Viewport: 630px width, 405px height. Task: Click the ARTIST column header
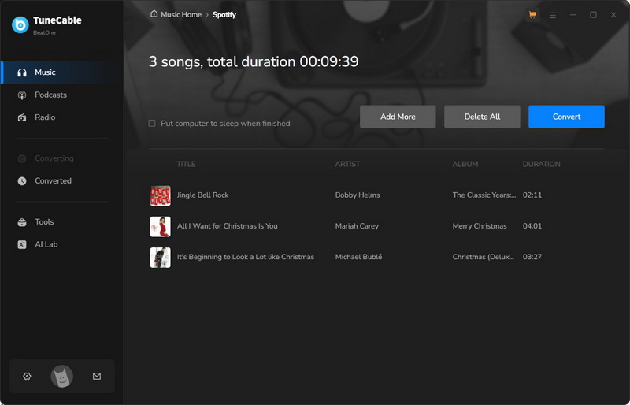pos(347,164)
